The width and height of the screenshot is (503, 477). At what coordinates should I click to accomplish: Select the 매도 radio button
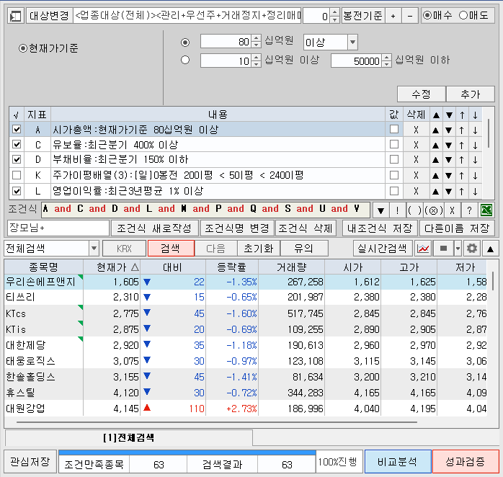coord(463,15)
